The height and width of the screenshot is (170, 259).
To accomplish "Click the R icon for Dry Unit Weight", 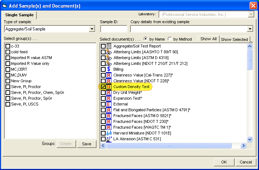I will pos(109,92).
